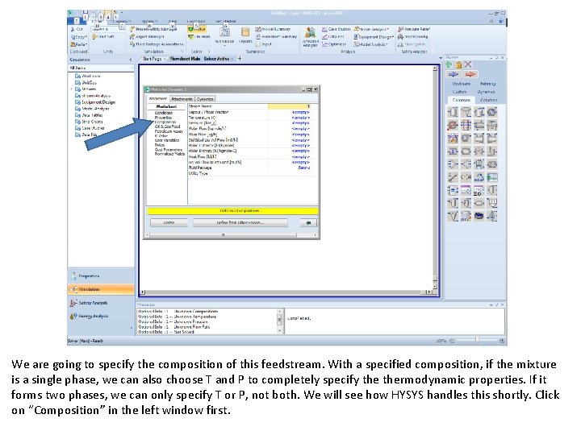Open the Equipment Design dropdown
The height and width of the screenshot is (435, 581).
pos(374,36)
